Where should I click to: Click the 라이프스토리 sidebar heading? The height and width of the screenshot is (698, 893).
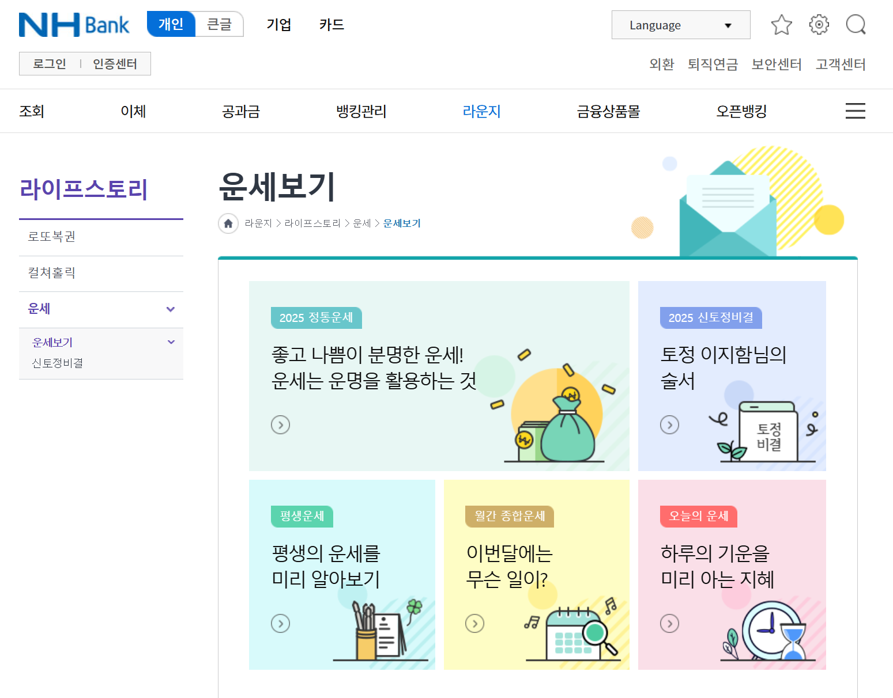(x=84, y=189)
